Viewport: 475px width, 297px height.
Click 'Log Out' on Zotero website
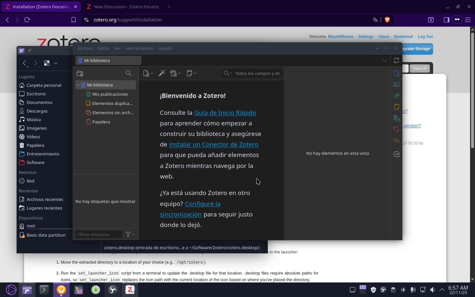tap(425, 37)
